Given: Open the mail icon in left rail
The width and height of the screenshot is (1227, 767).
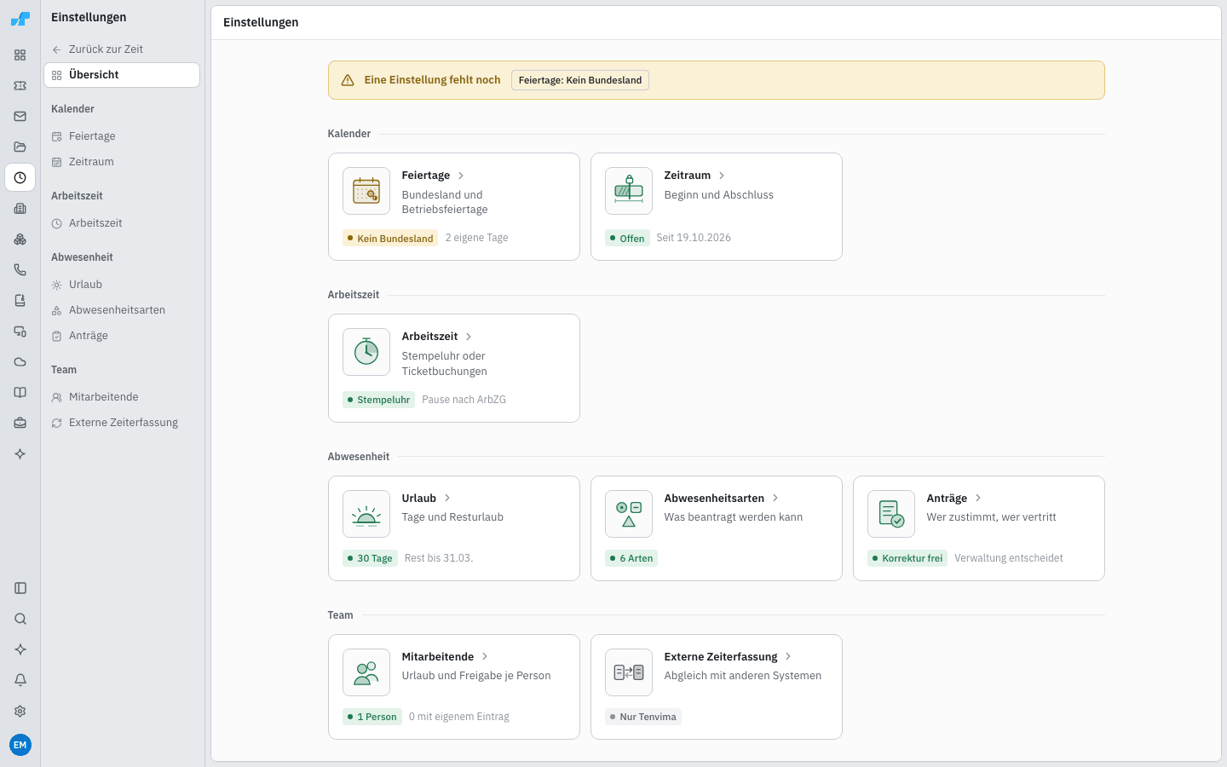Looking at the screenshot, I should (x=20, y=117).
